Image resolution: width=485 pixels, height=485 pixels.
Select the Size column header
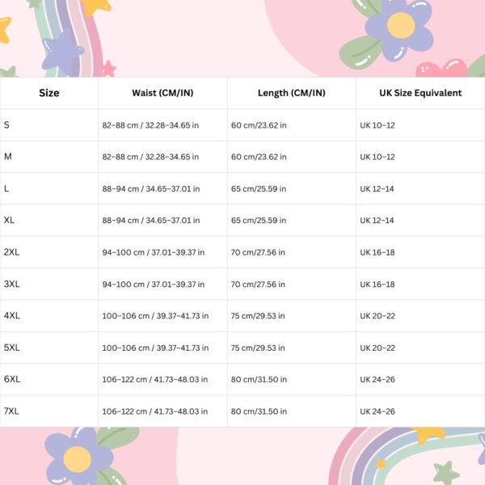click(x=48, y=93)
